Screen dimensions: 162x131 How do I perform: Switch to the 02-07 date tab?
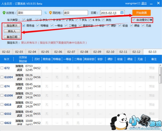[x=71, y=52]
